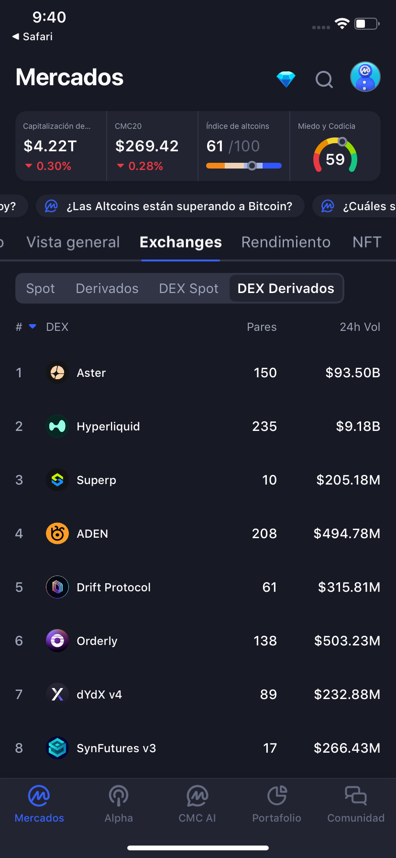Switch to Vista general tab
Viewport: 396px width, 858px height.
(x=73, y=242)
